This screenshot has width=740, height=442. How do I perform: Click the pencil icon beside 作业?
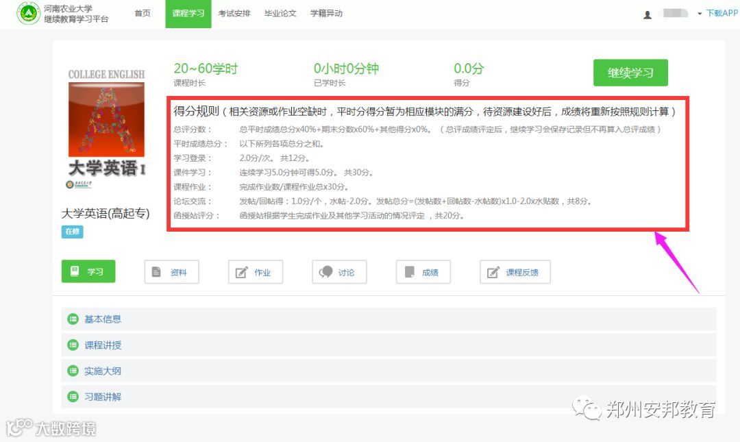click(241, 272)
